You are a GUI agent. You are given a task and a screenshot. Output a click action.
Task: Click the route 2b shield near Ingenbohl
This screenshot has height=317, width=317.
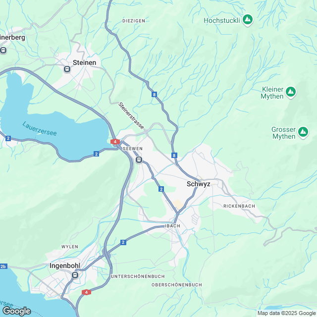click(x=3, y=266)
